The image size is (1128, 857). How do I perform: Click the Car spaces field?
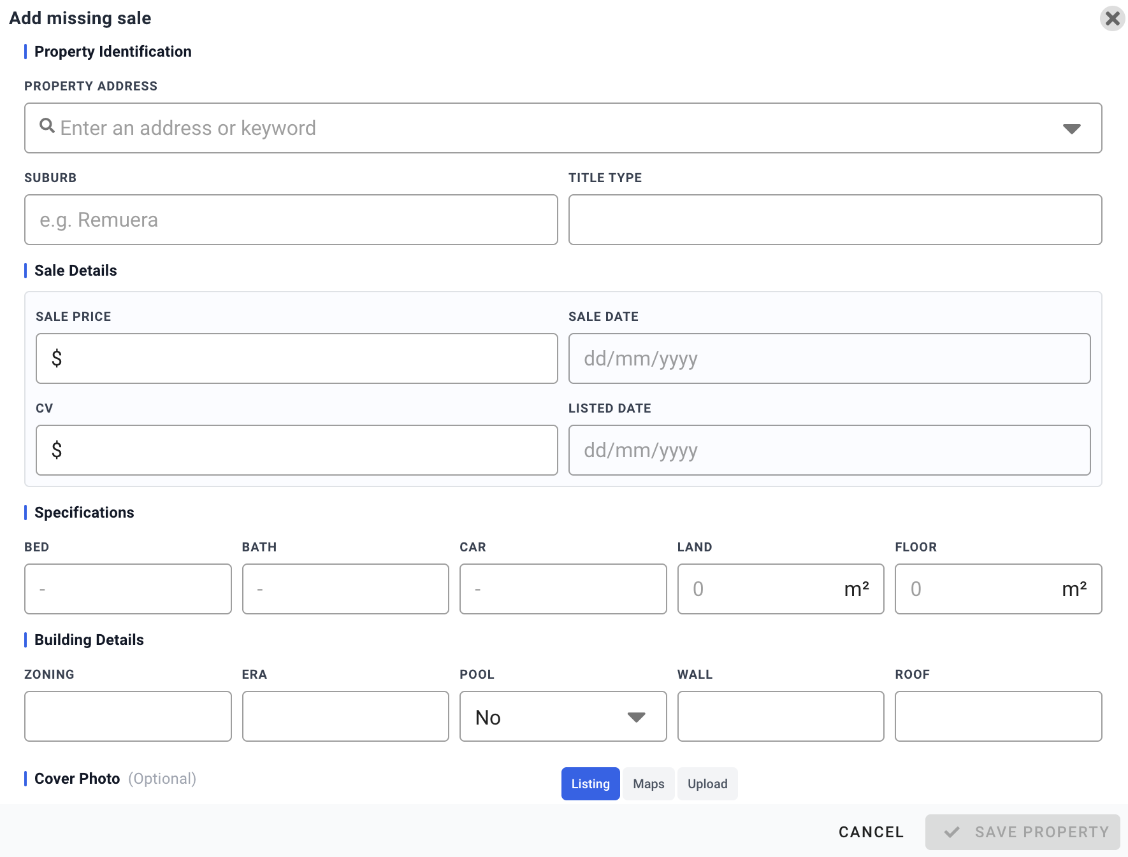click(563, 589)
